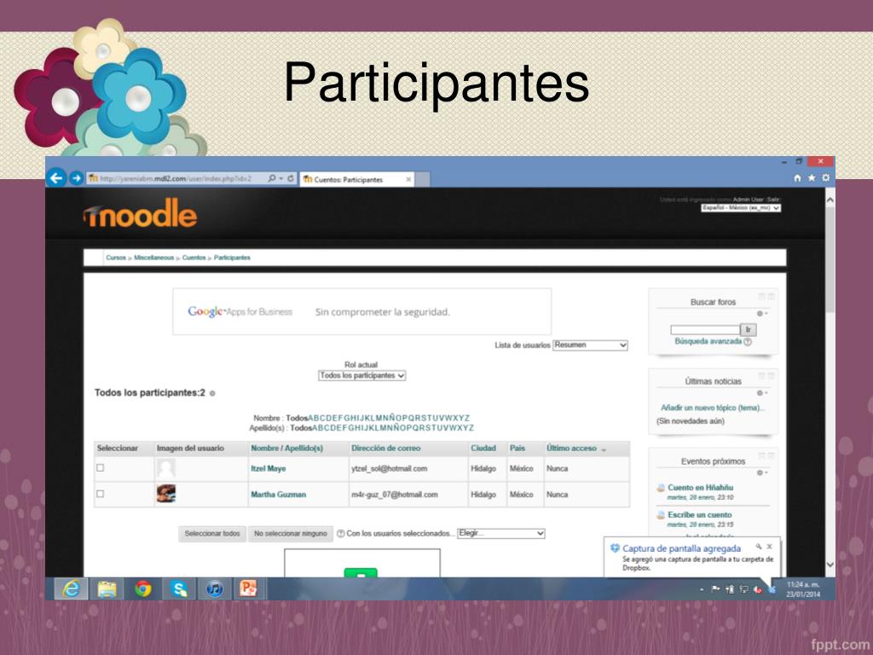Screen dimensions: 873x655
Task: Open the Elegir... actions dropdown
Action: pyautogui.click(x=501, y=534)
